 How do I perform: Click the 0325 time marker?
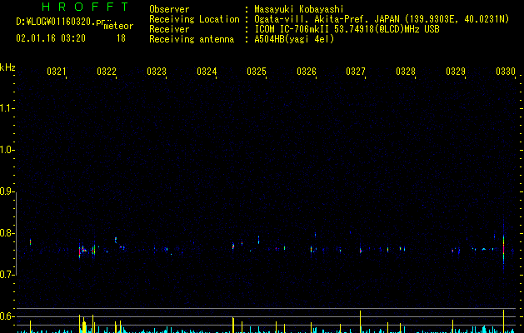point(256,71)
